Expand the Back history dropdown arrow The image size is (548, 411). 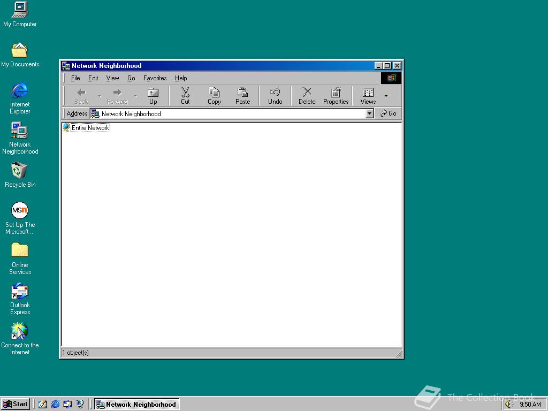(x=99, y=96)
